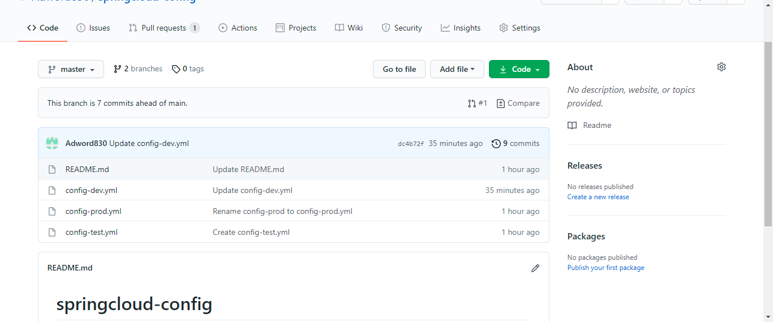This screenshot has width=773, height=322.
Task: Open the Pull requests tab
Action: [x=164, y=28]
